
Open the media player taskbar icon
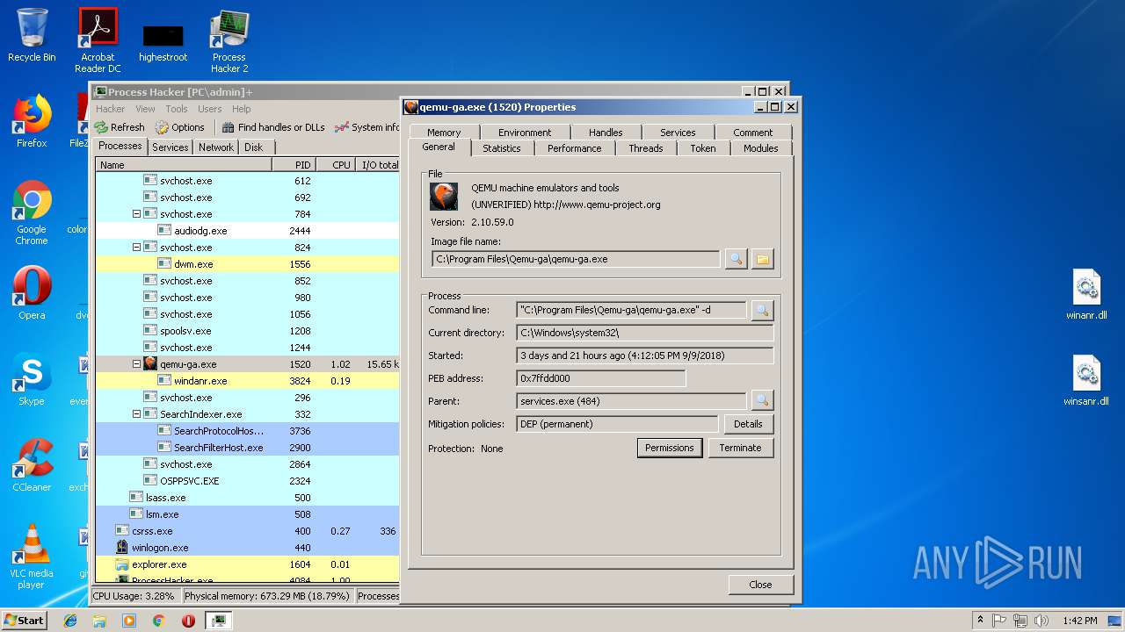click(x=129, y=621)
